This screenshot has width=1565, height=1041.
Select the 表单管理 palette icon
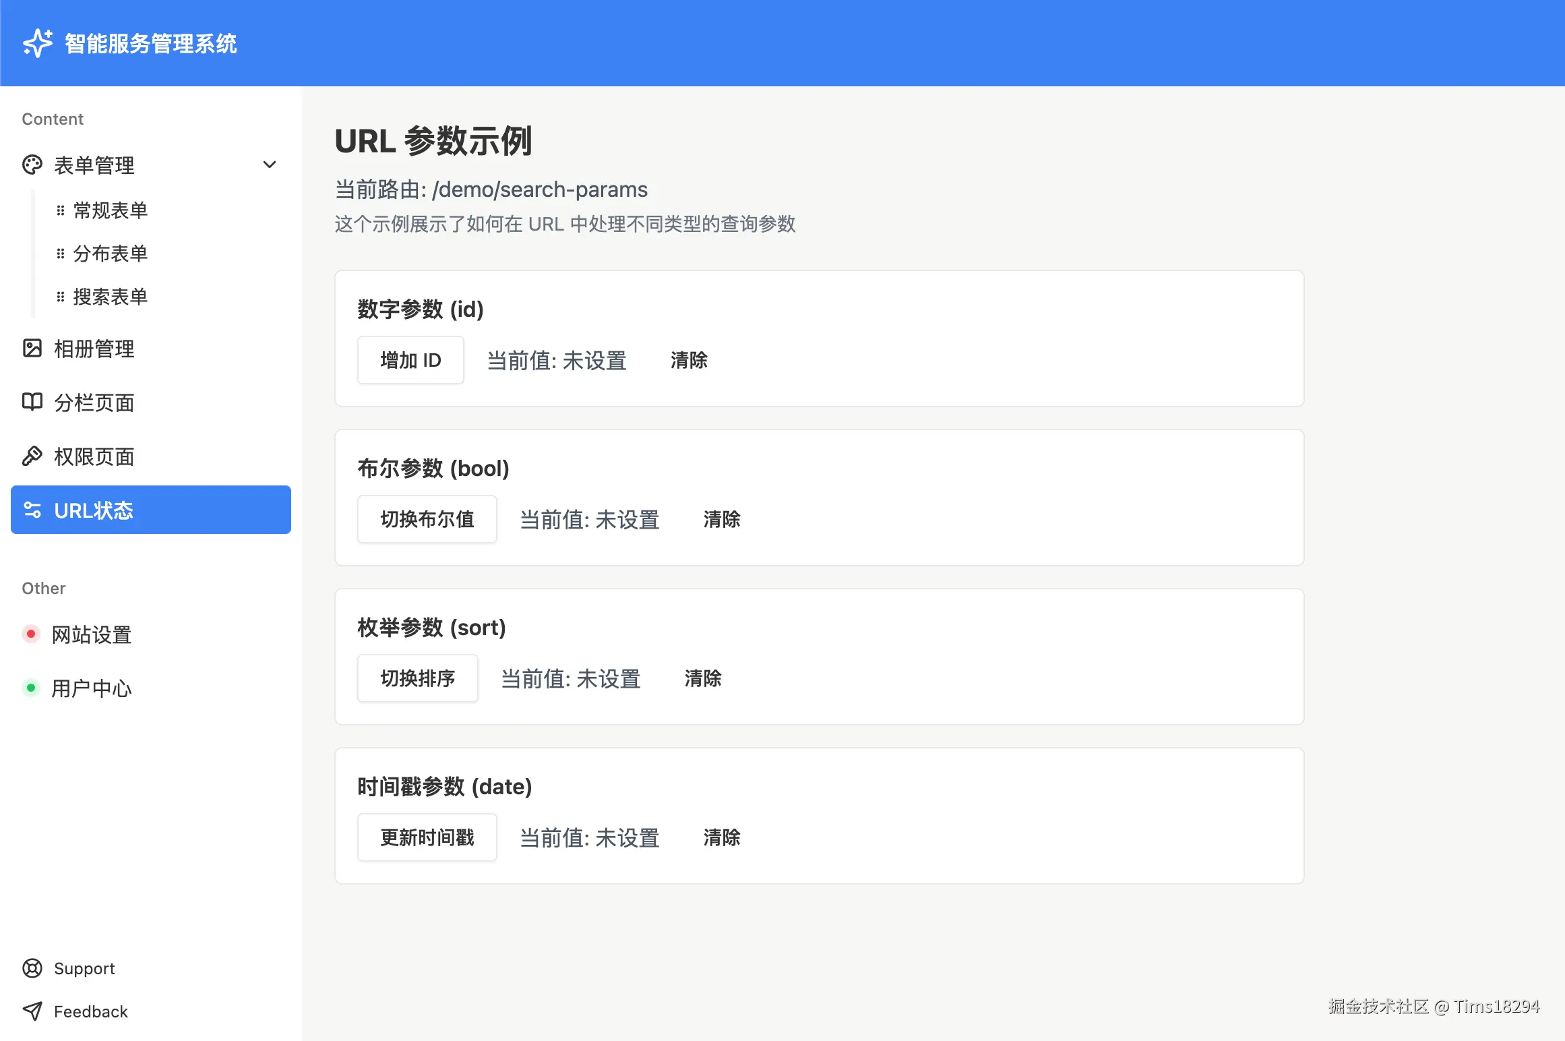32,165
